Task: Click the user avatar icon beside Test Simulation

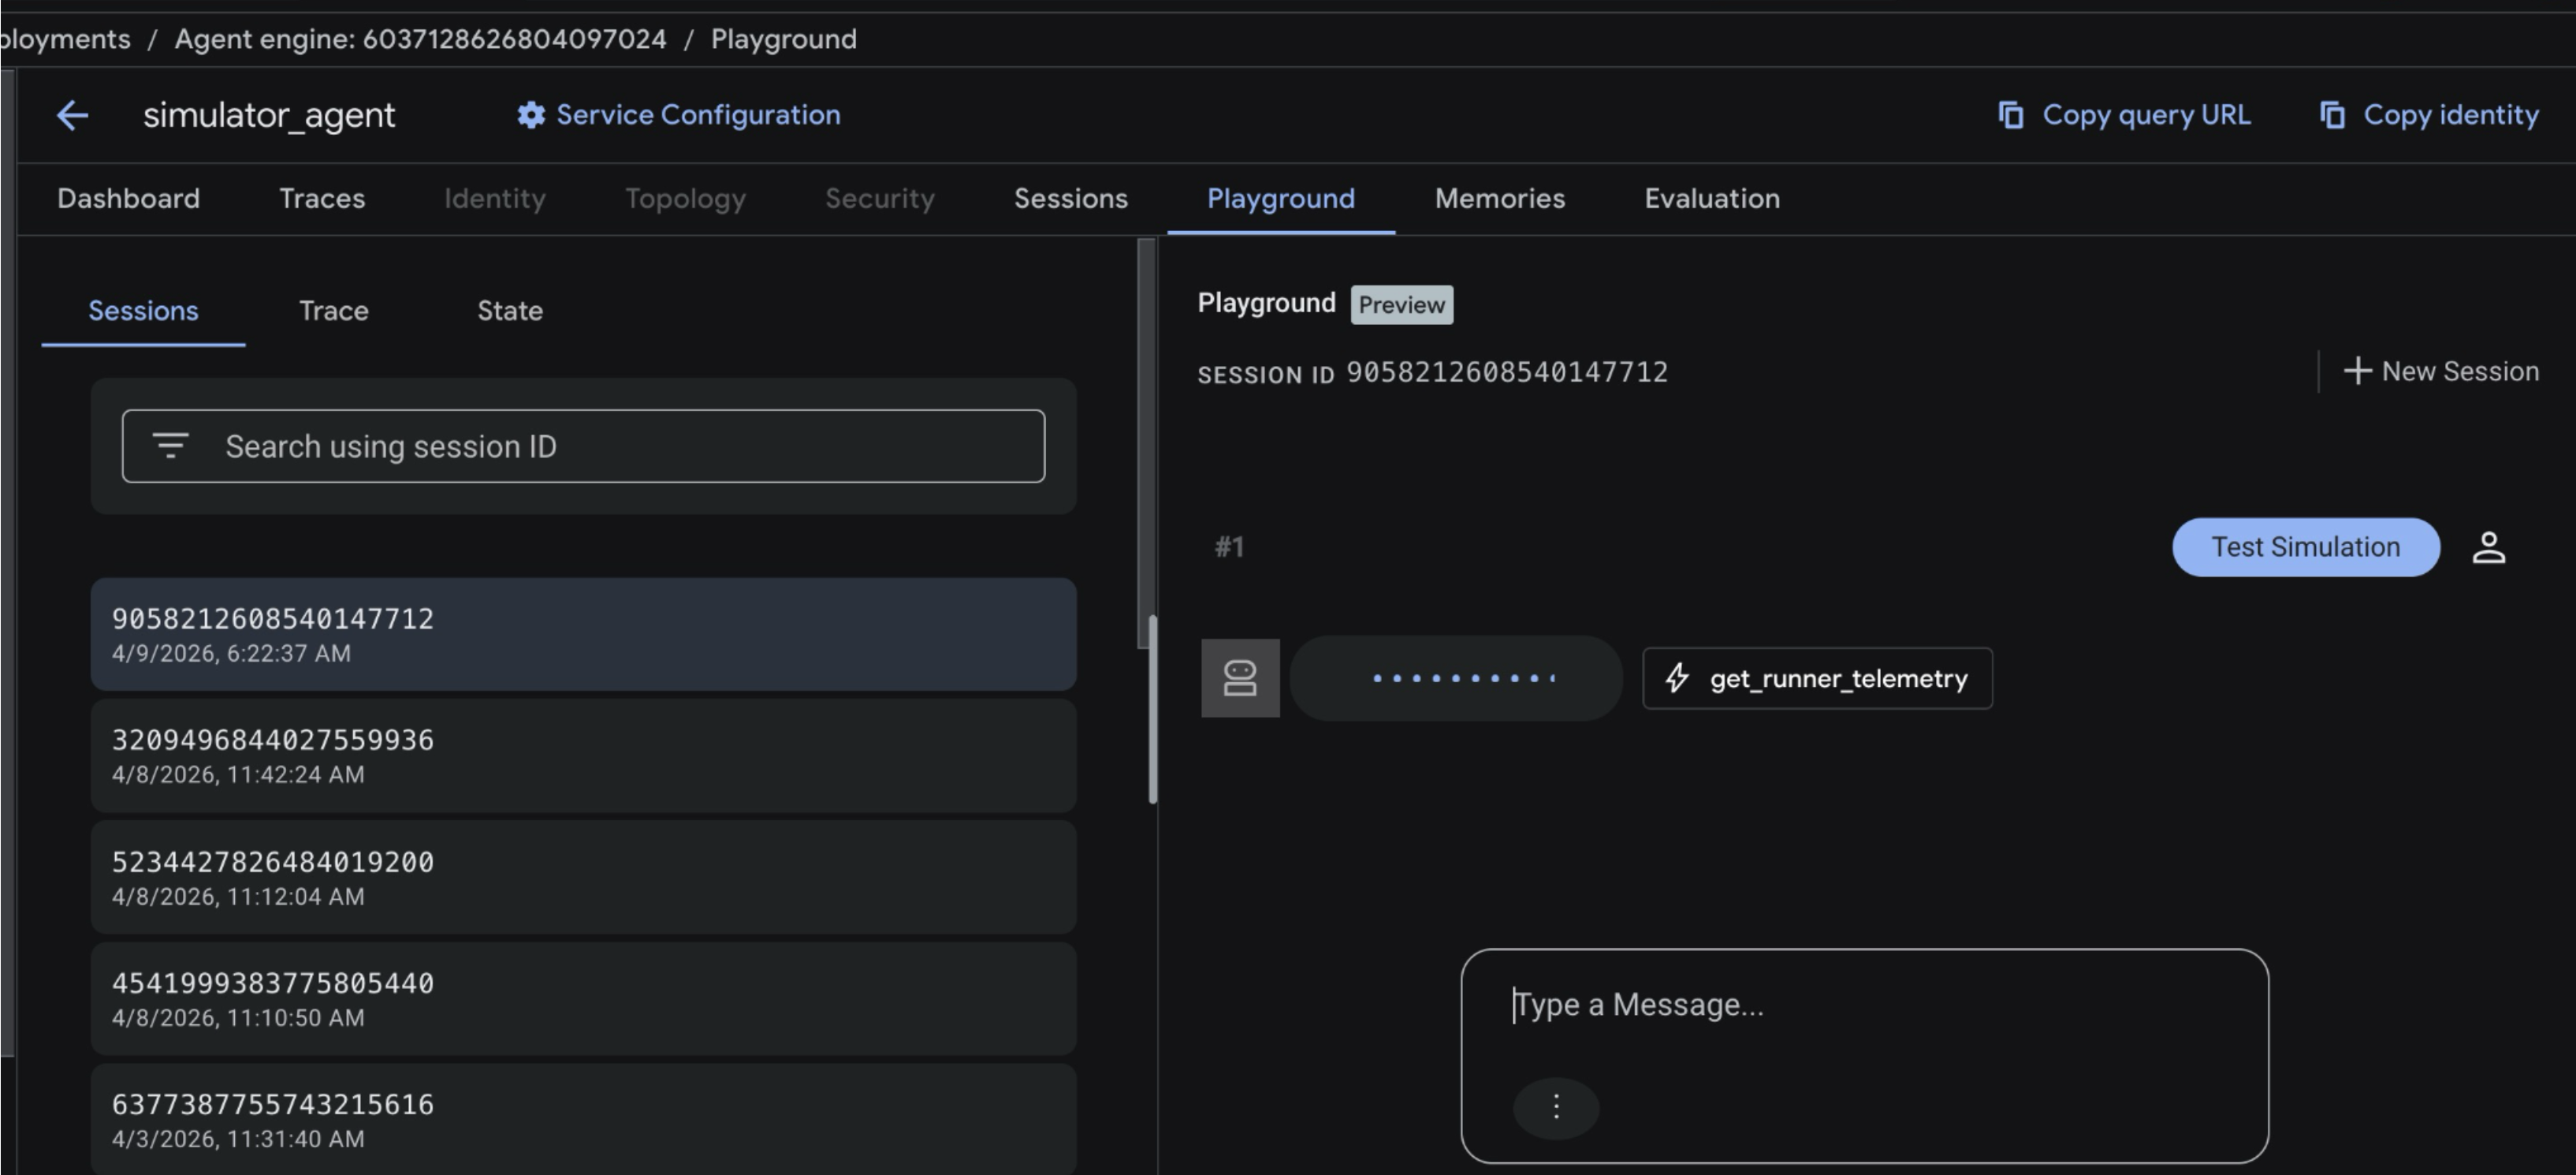Action: [2488, 547]
